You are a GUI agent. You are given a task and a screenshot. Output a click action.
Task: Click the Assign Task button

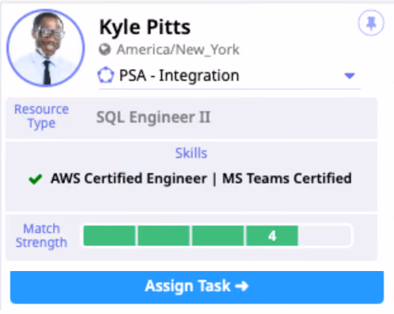coord(197,287)
